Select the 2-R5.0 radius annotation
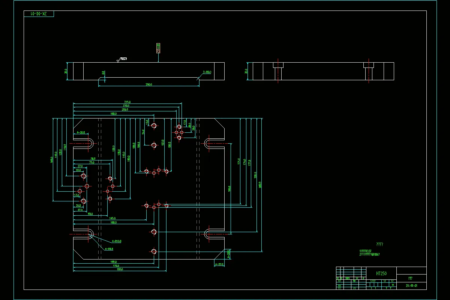The image size is (450, 300). coord(207,72)
